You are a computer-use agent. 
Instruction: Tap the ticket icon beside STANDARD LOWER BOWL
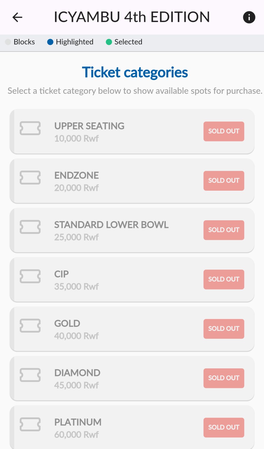point(30,227)
